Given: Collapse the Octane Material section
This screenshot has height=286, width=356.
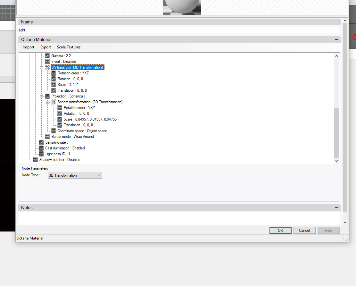Looking at the screenshot, I should tap(336, 40).
